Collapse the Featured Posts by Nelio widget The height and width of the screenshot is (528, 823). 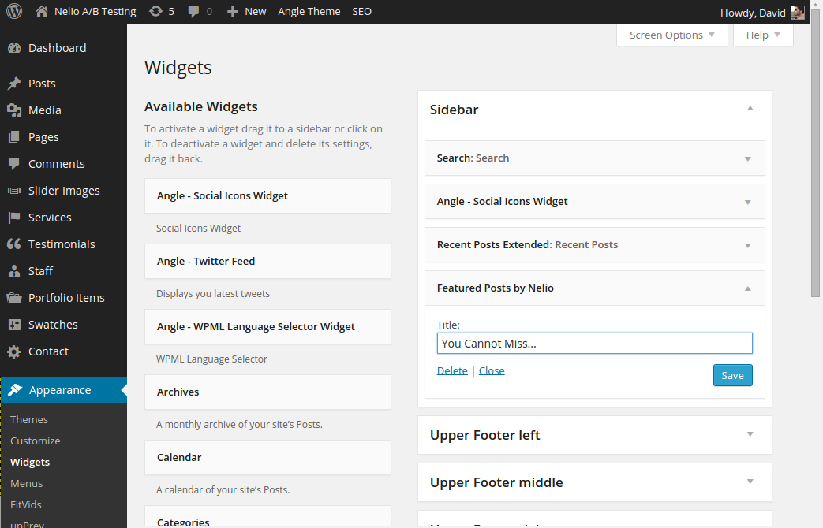click(747, 288)
